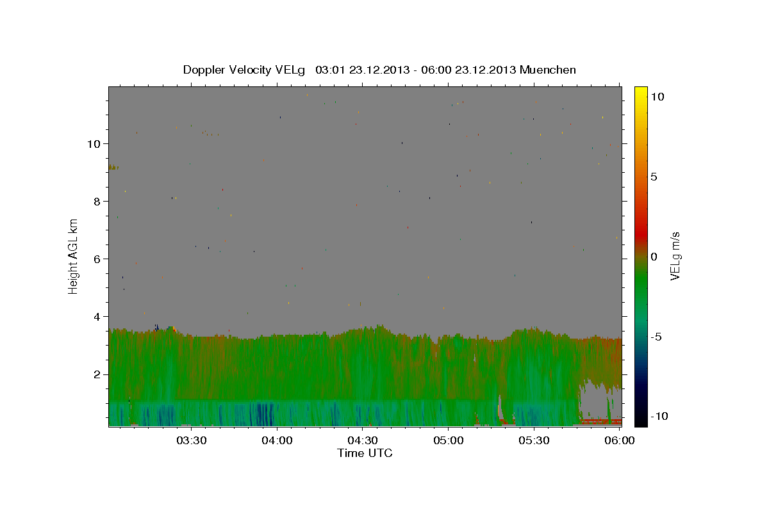Click the 05:30 time tick label
Image resolution: width=769 pixels, height=512 pixels.
(535, 440)
